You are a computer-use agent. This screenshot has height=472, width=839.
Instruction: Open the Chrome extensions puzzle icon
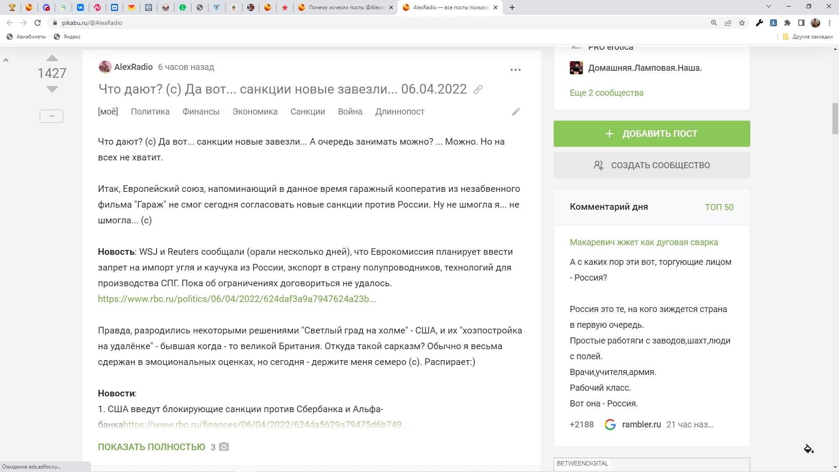click(x=787, y=23)
